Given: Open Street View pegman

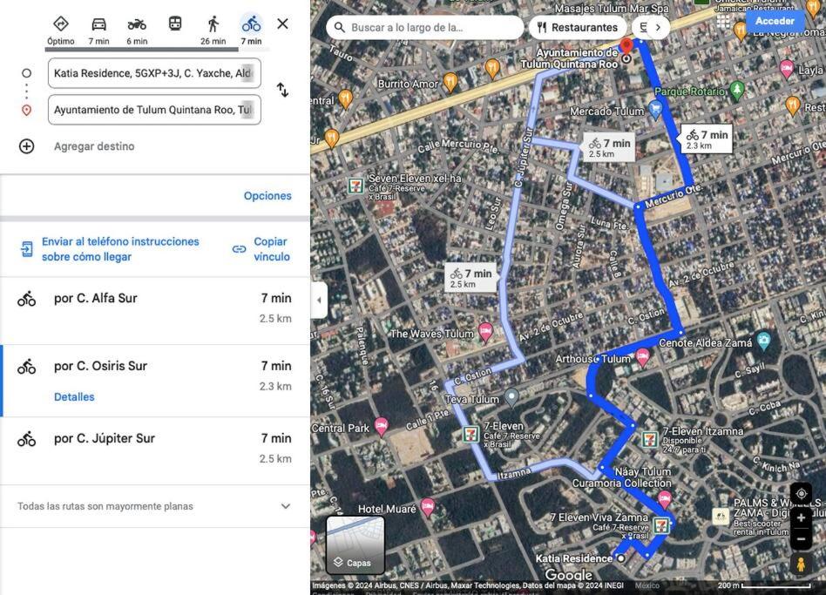Looking at the screenshot, I should click(x=801, y=564).
